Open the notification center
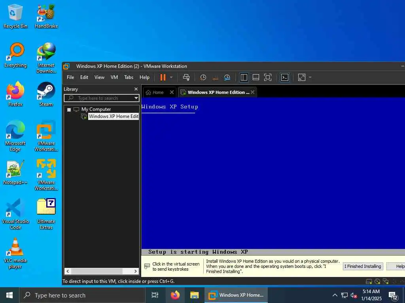Viewport: 405px width, 303px height. click(393, 296)
